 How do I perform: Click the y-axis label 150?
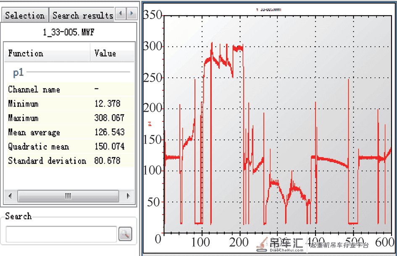tap(152, 140)
